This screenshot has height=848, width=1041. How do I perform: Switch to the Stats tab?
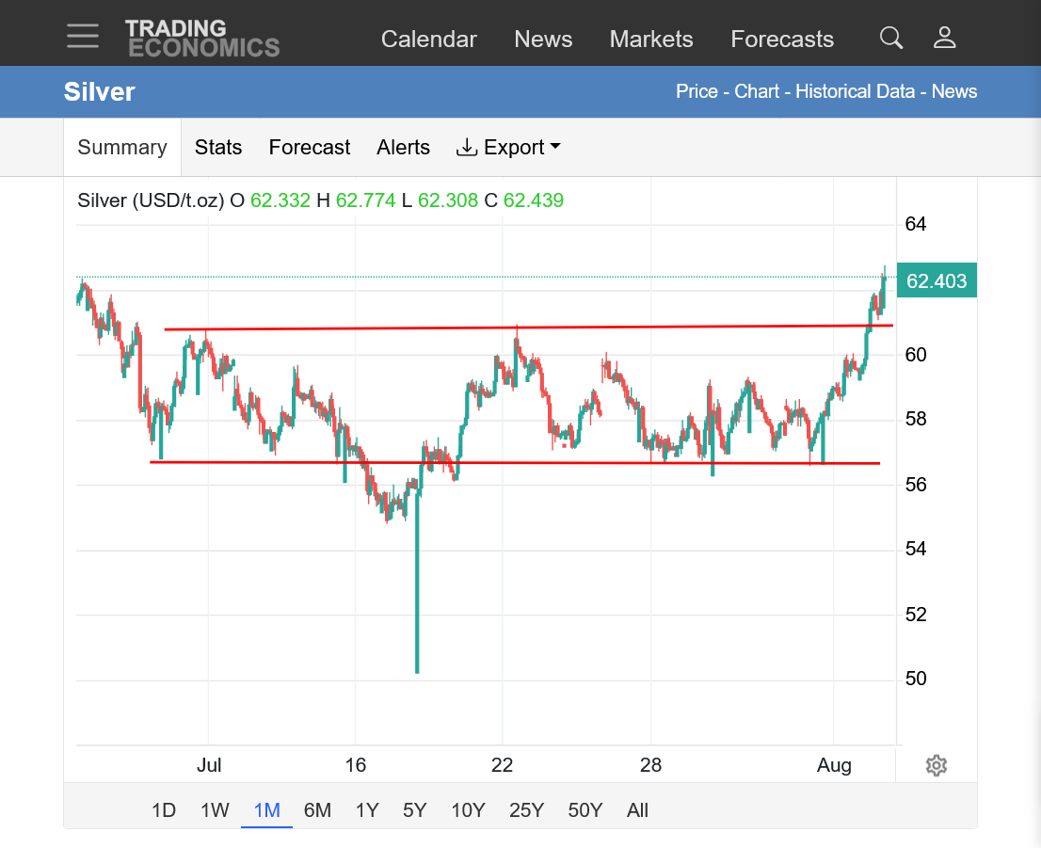pos(217,148)
